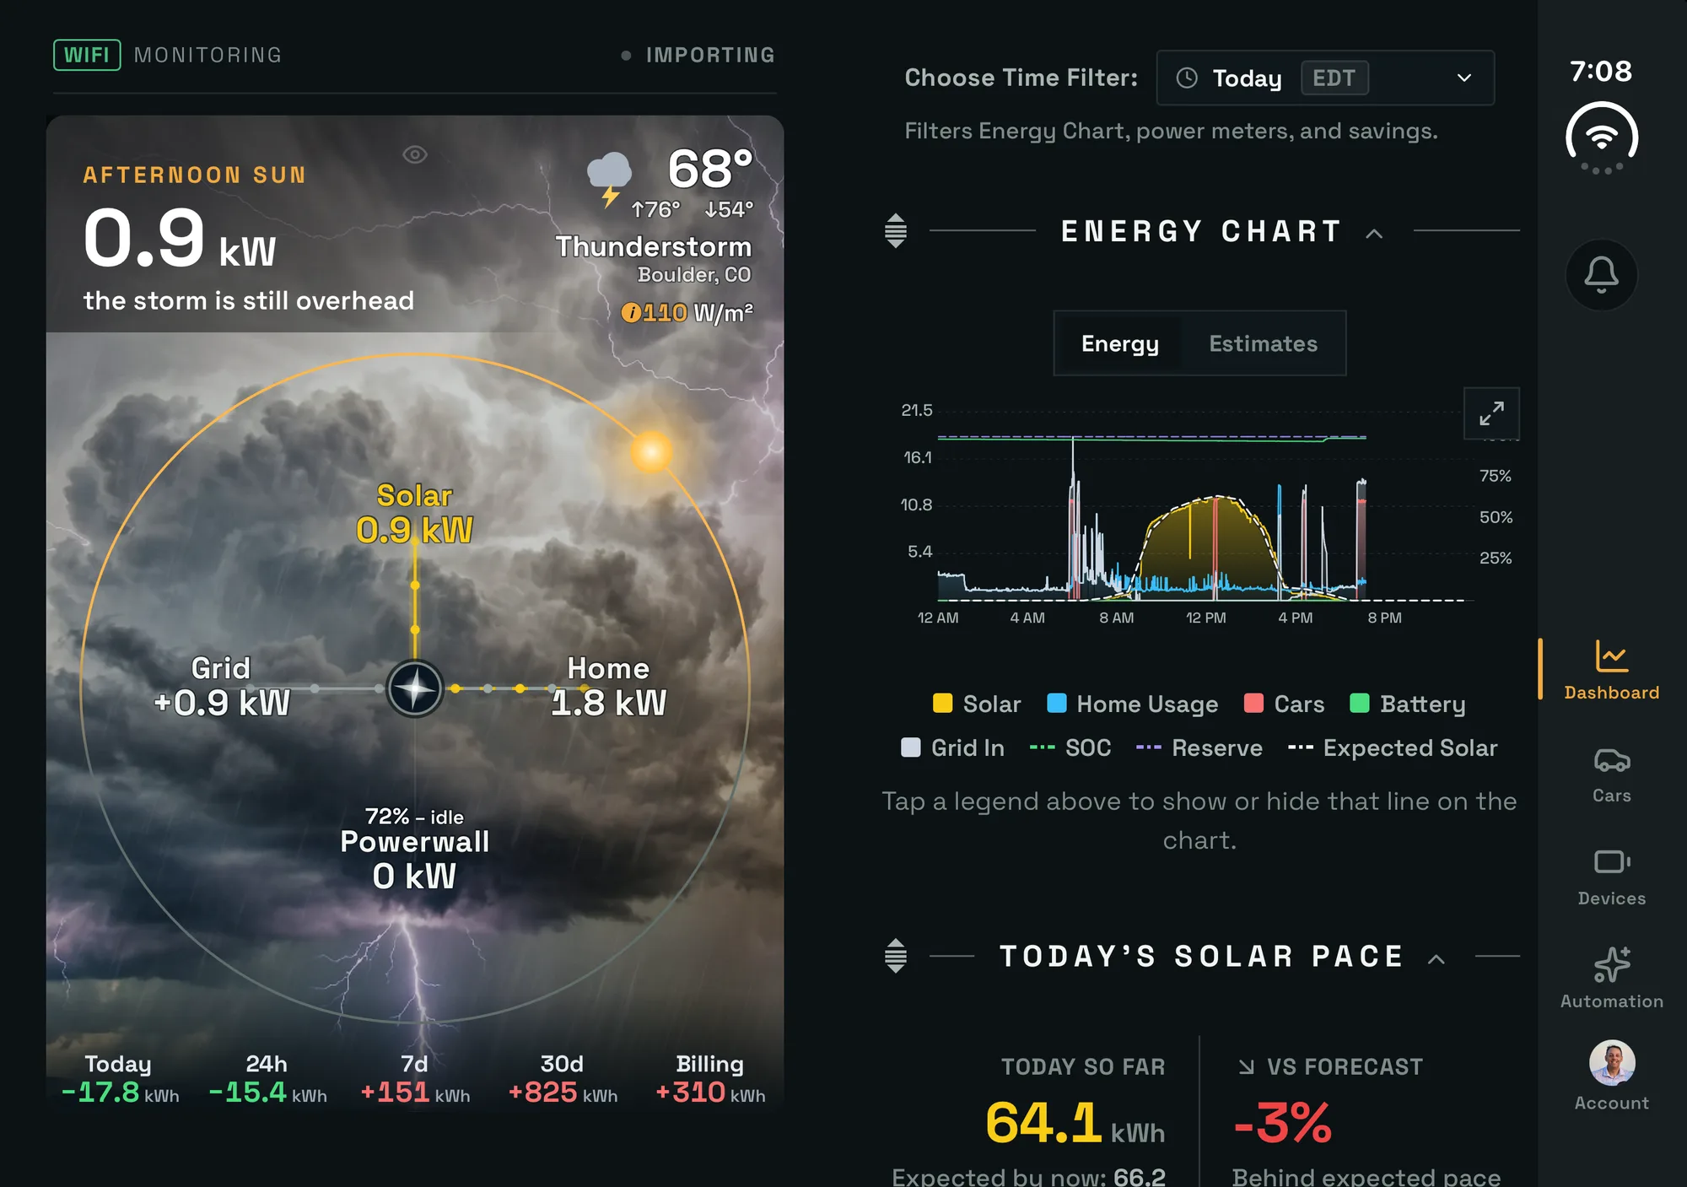Toggle card visibility with the eye icon

click(x=415, y=154)
